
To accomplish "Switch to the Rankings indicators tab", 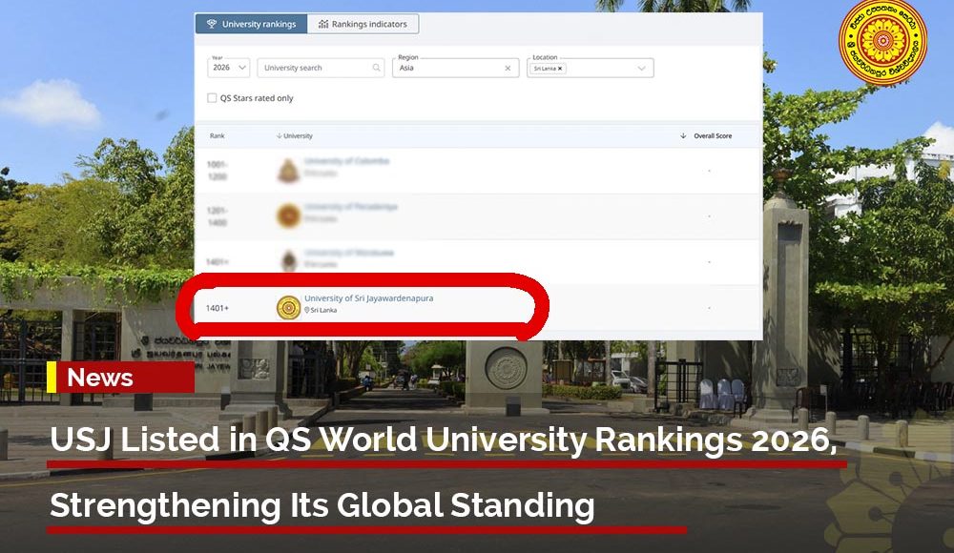I will 363,24.
